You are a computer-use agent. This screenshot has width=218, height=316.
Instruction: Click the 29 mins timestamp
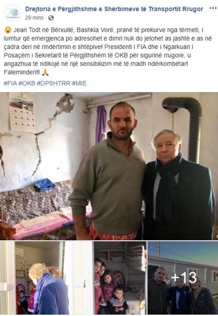[34, 18]
